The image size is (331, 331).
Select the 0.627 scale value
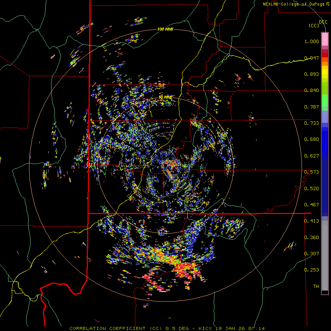[x=312, y=156]
